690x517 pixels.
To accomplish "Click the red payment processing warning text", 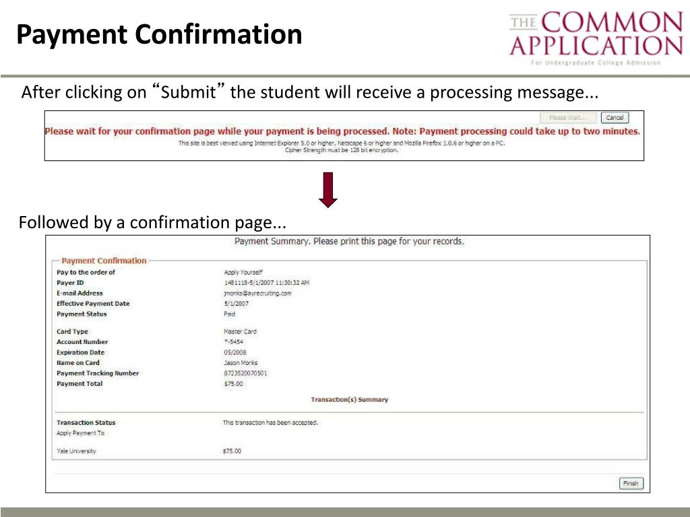I will 342,131.
